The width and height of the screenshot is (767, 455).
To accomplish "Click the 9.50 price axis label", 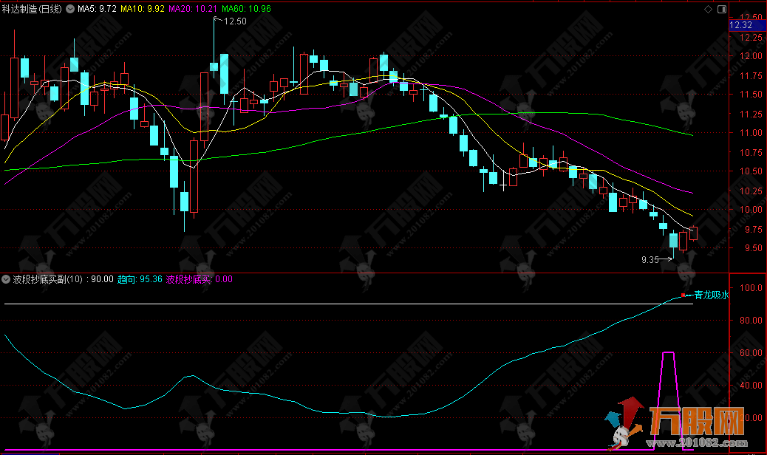I will 753,248.
